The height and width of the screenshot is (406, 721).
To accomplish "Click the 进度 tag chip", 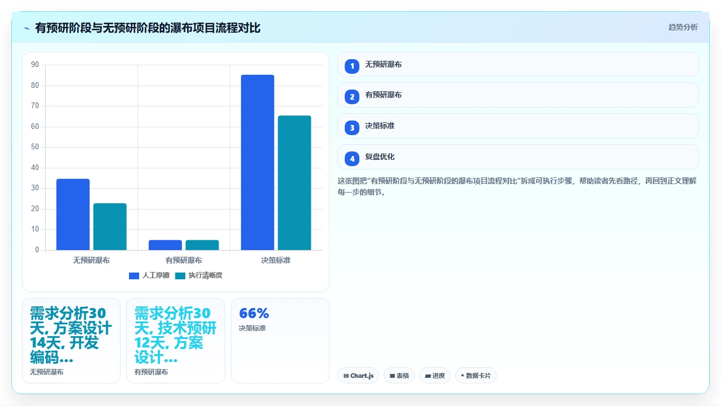I will [435, 376].
